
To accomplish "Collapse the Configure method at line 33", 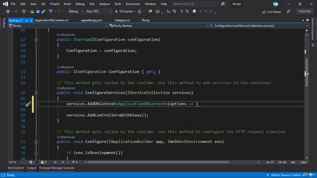I will [36, 142].
